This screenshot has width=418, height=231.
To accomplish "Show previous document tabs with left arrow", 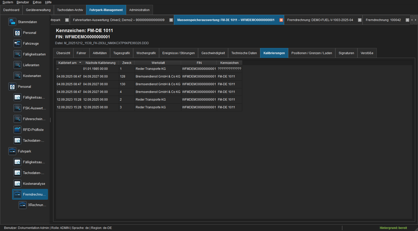I will click(x=412, y=20).
